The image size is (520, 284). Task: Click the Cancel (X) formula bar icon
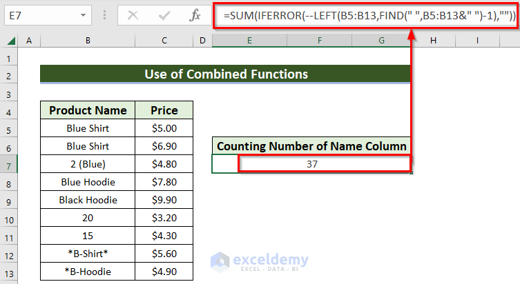pos(133,15)
